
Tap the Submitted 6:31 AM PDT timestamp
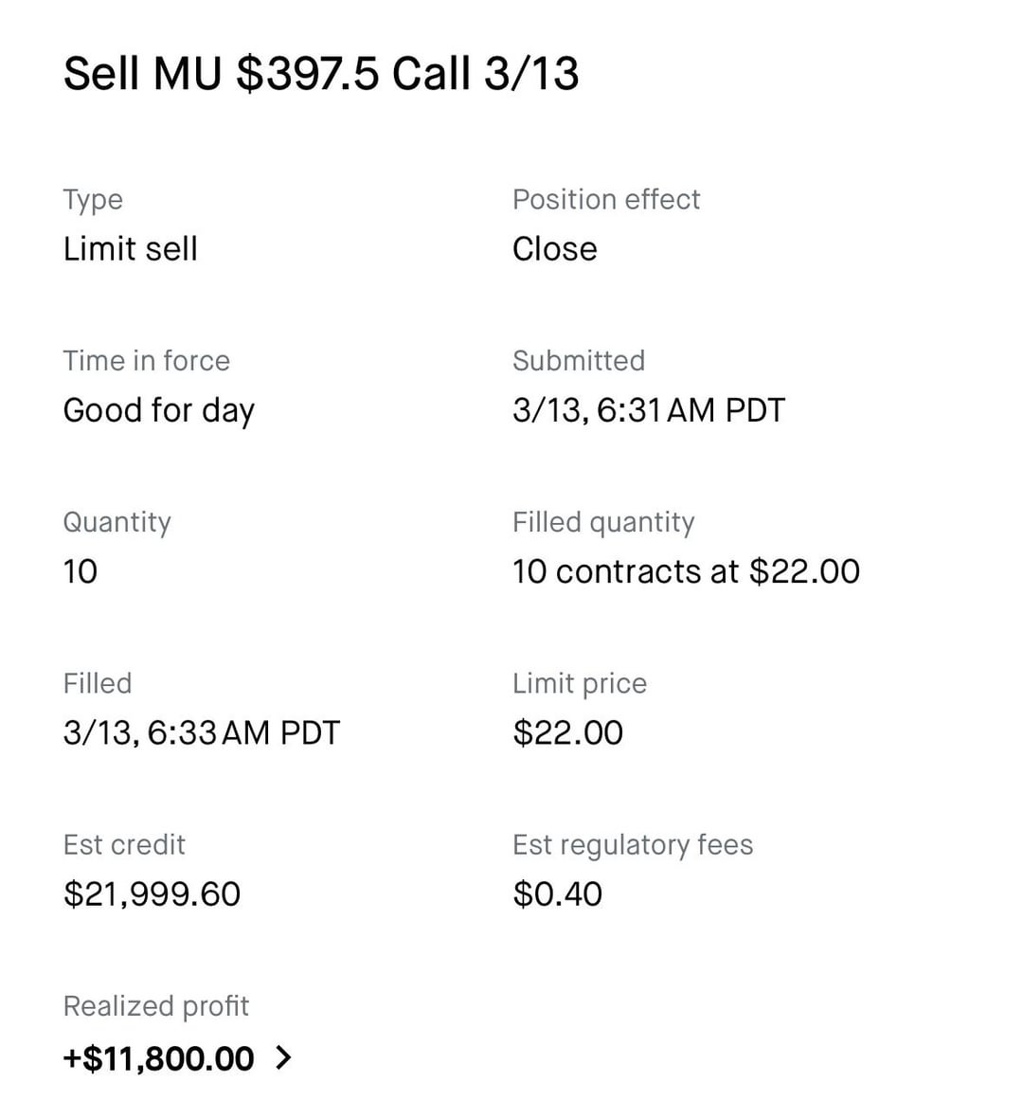[x=648, y=410]
